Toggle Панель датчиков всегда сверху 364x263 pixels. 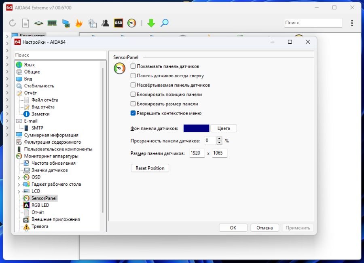click(x=133, y=76)
